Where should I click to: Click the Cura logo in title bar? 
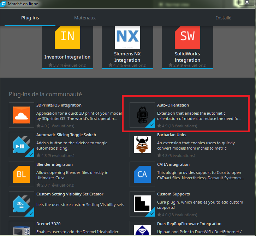[3, 4]
